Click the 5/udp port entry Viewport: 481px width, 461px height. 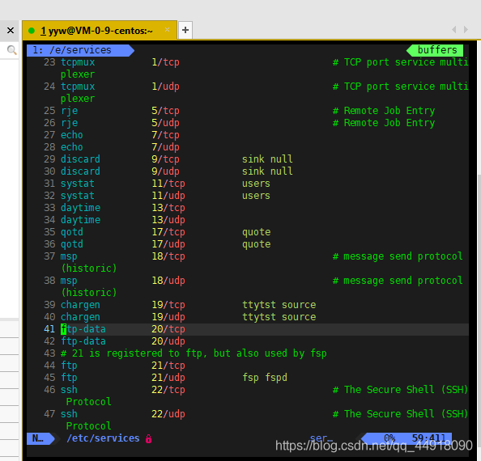coord(165,123)
